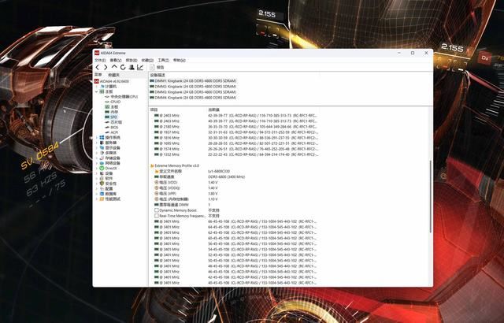The height and width of the screenshot is (323, 504).
Task: Select CPUID in the tree
Action: coord(113,102)
